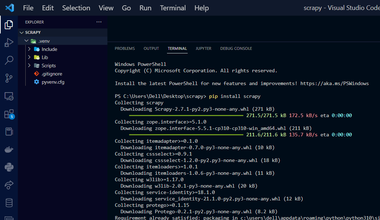Click the zope.interface download progress bar

point(186,135)
